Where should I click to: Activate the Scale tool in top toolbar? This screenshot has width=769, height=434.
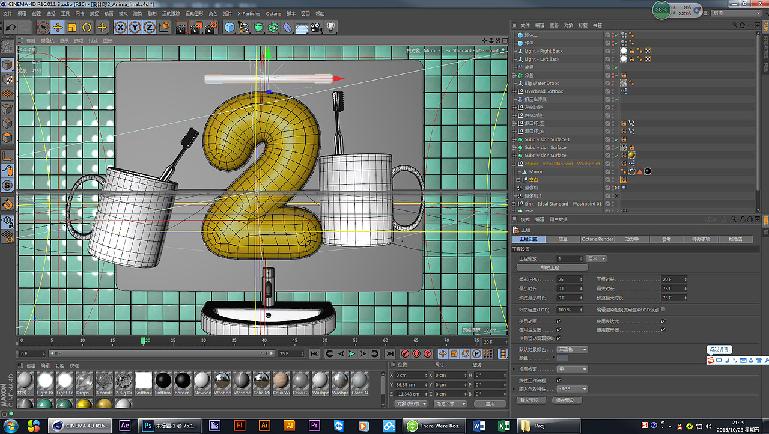72,27
